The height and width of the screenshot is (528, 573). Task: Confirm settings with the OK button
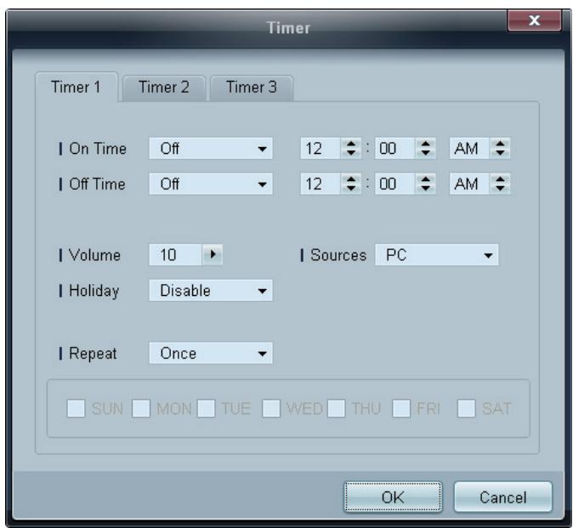coord(393,497)
